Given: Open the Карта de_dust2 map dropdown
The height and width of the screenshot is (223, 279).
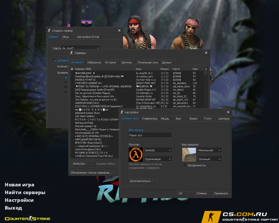Looking at the screenshot, I should point(80,48).
